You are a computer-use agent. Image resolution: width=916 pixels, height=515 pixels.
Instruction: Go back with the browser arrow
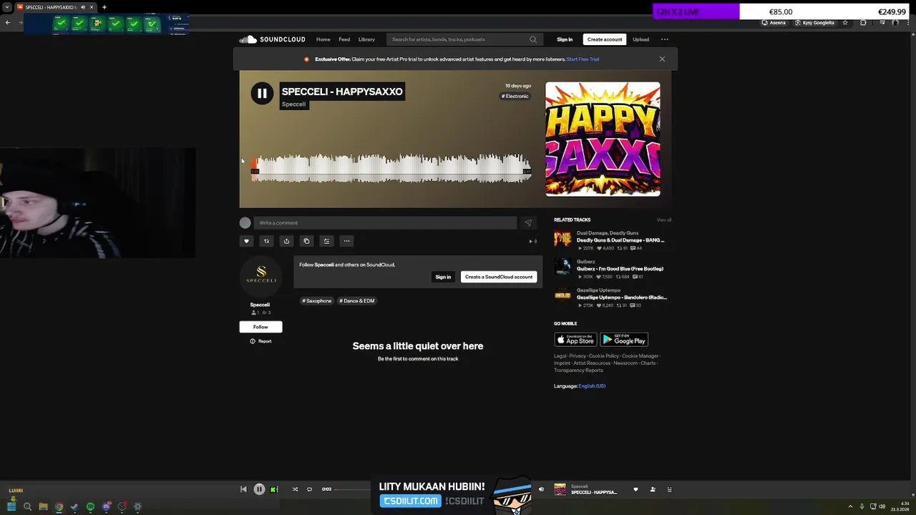pos(8,22)
